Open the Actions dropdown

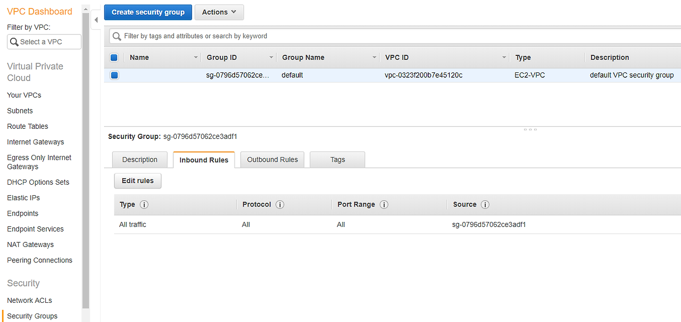(x=219, y=12)
